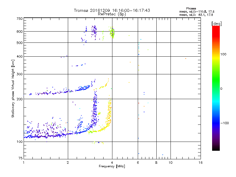Click the lone blue point near 9 MHz, 80 km
This screenshot has width=236, height=177.
click(163, 155)
